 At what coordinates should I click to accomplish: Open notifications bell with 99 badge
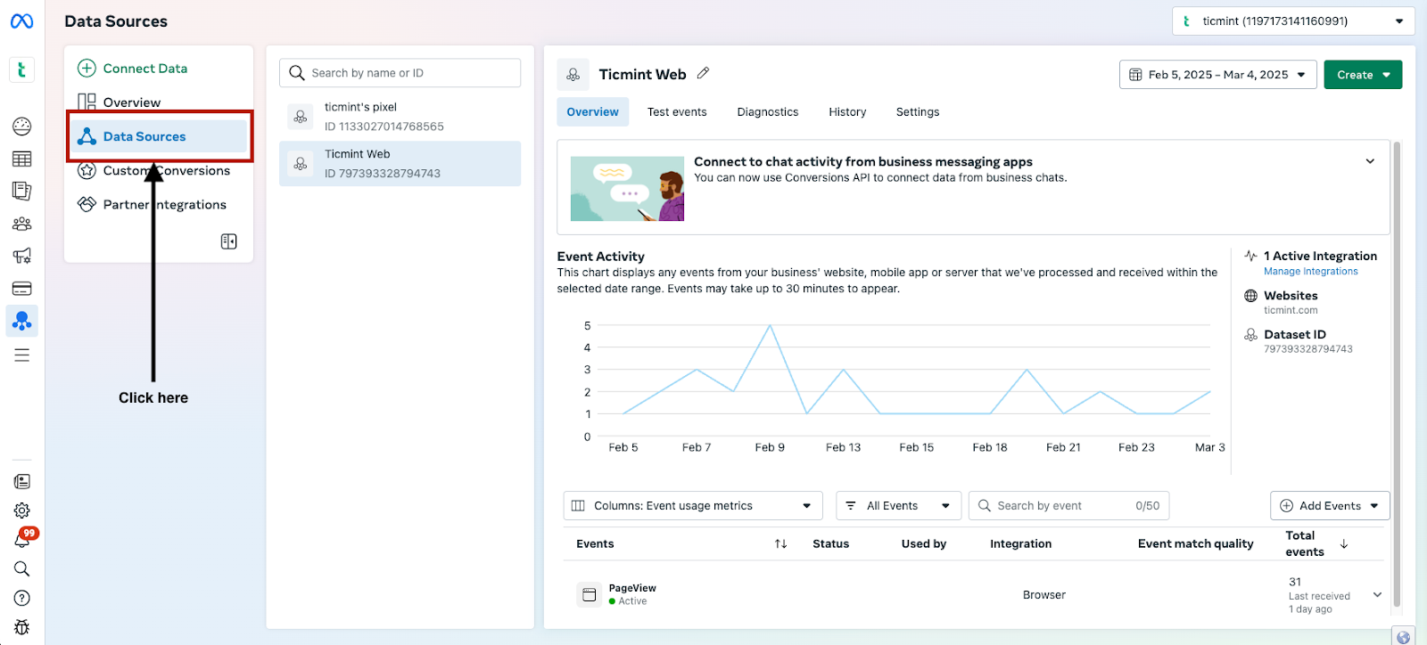[23, 538]
